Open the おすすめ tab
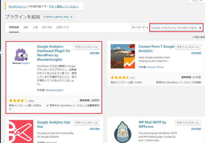The width and height of the screenshot is (205, 143). pos(47,27)
